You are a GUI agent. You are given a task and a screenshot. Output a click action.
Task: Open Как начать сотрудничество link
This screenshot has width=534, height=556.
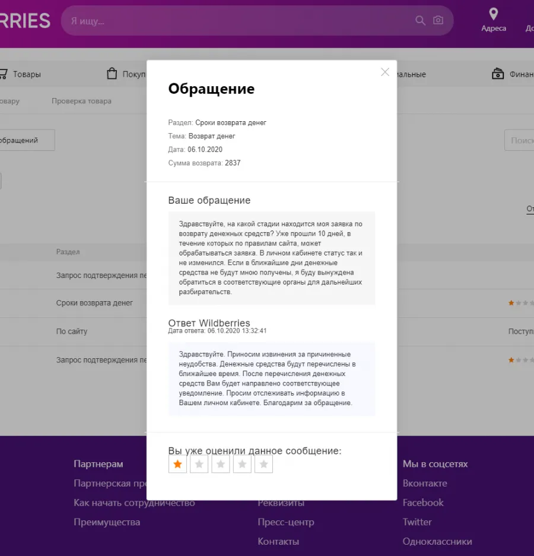[x=134, y=503]
